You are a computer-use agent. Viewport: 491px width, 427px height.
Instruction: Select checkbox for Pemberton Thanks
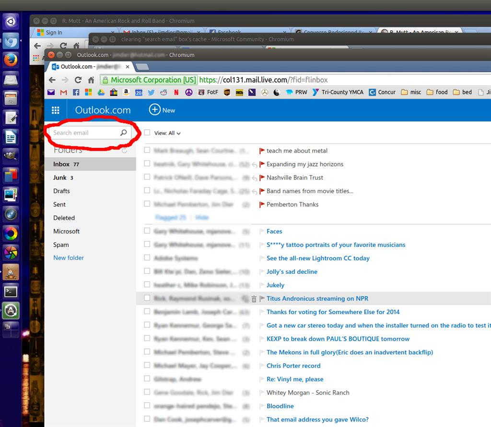click(x=147, y=204)
